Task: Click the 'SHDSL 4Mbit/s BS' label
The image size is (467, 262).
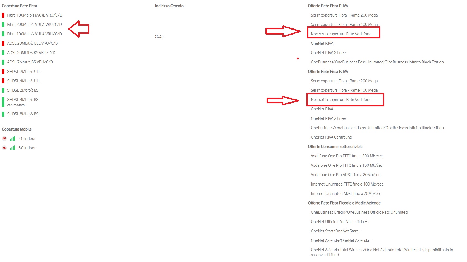Action: click(x=23, y=100)
